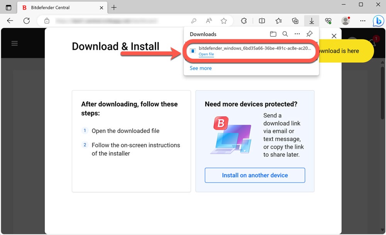Search downloads with the magnifier icon

point(285,34)
